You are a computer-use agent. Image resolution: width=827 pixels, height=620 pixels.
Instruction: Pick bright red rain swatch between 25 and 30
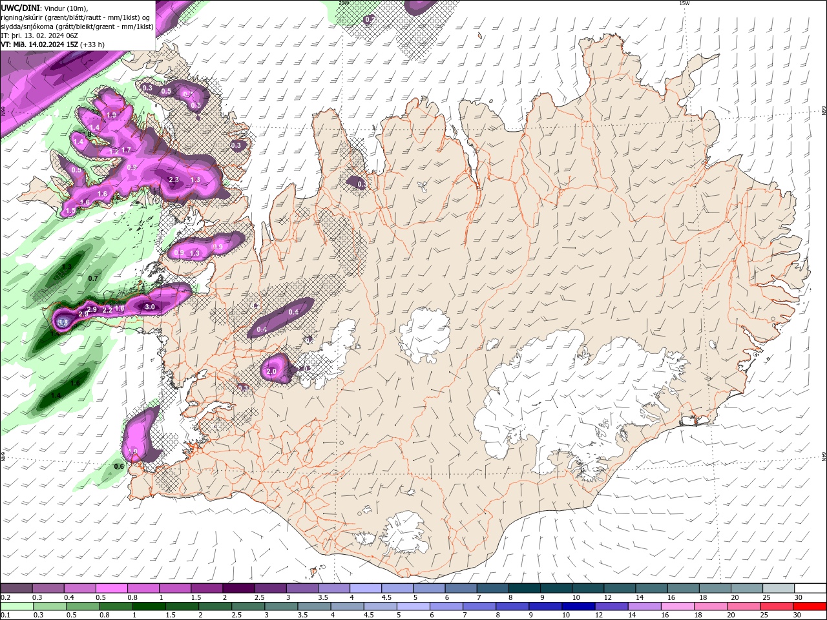776,606
